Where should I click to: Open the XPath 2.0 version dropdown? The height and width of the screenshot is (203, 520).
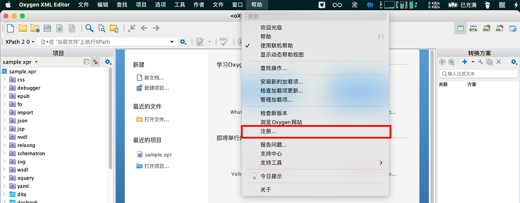[x=20, y=42]
